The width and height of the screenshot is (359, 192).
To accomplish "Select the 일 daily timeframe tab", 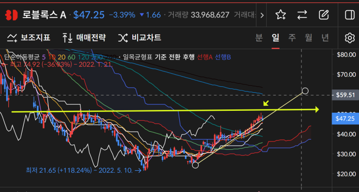I will pos(275,38).
